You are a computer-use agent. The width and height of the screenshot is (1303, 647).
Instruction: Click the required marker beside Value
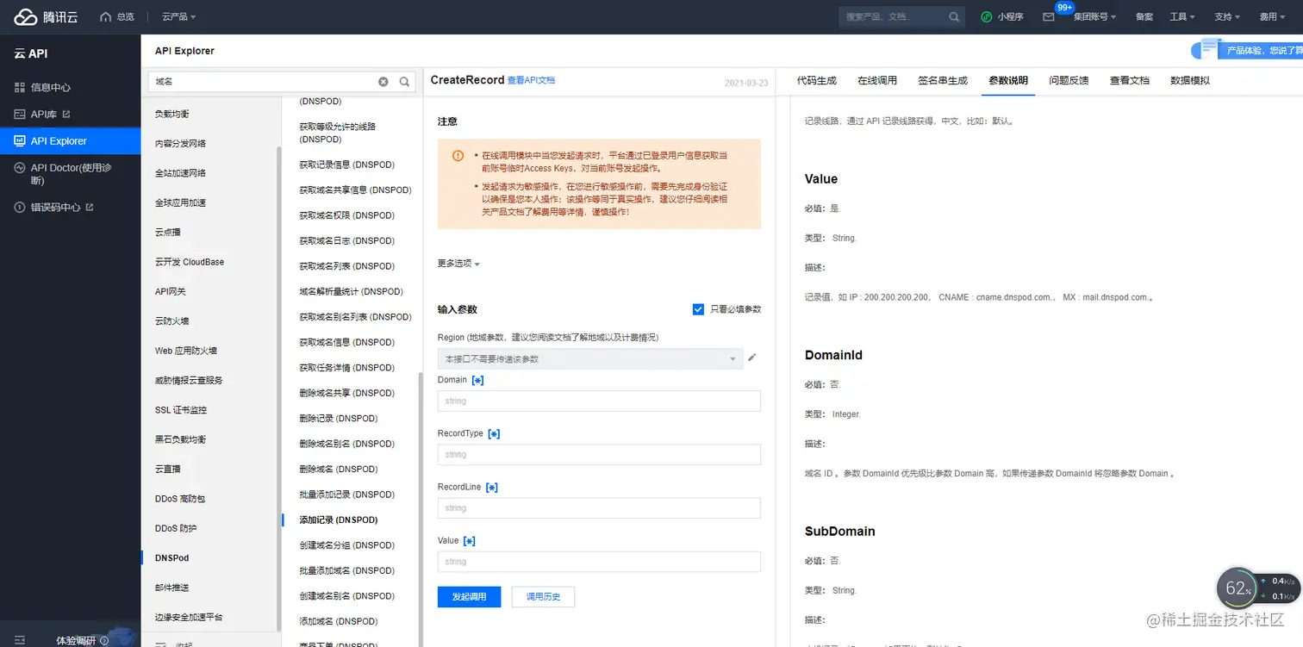tap(470, 541)
